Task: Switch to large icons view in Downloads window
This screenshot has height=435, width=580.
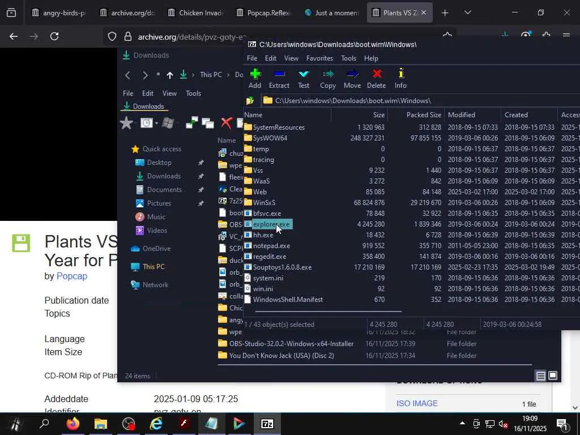Action: (x=553, y=376)
